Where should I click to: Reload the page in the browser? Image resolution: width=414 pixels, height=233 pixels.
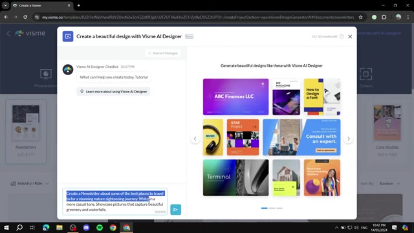[25, 17]
